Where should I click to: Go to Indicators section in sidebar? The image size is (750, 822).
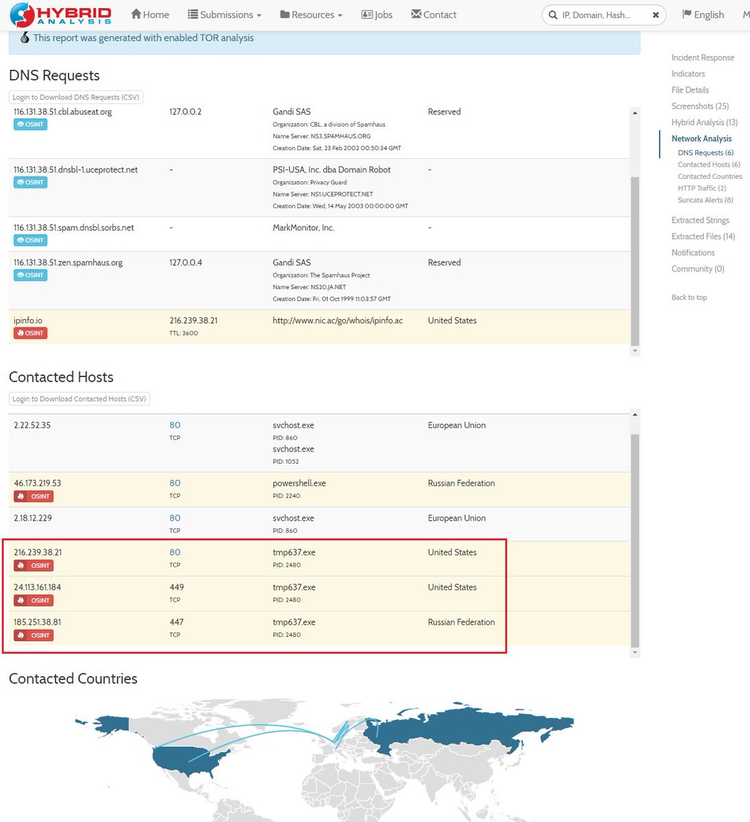click(x=688, y=74)
